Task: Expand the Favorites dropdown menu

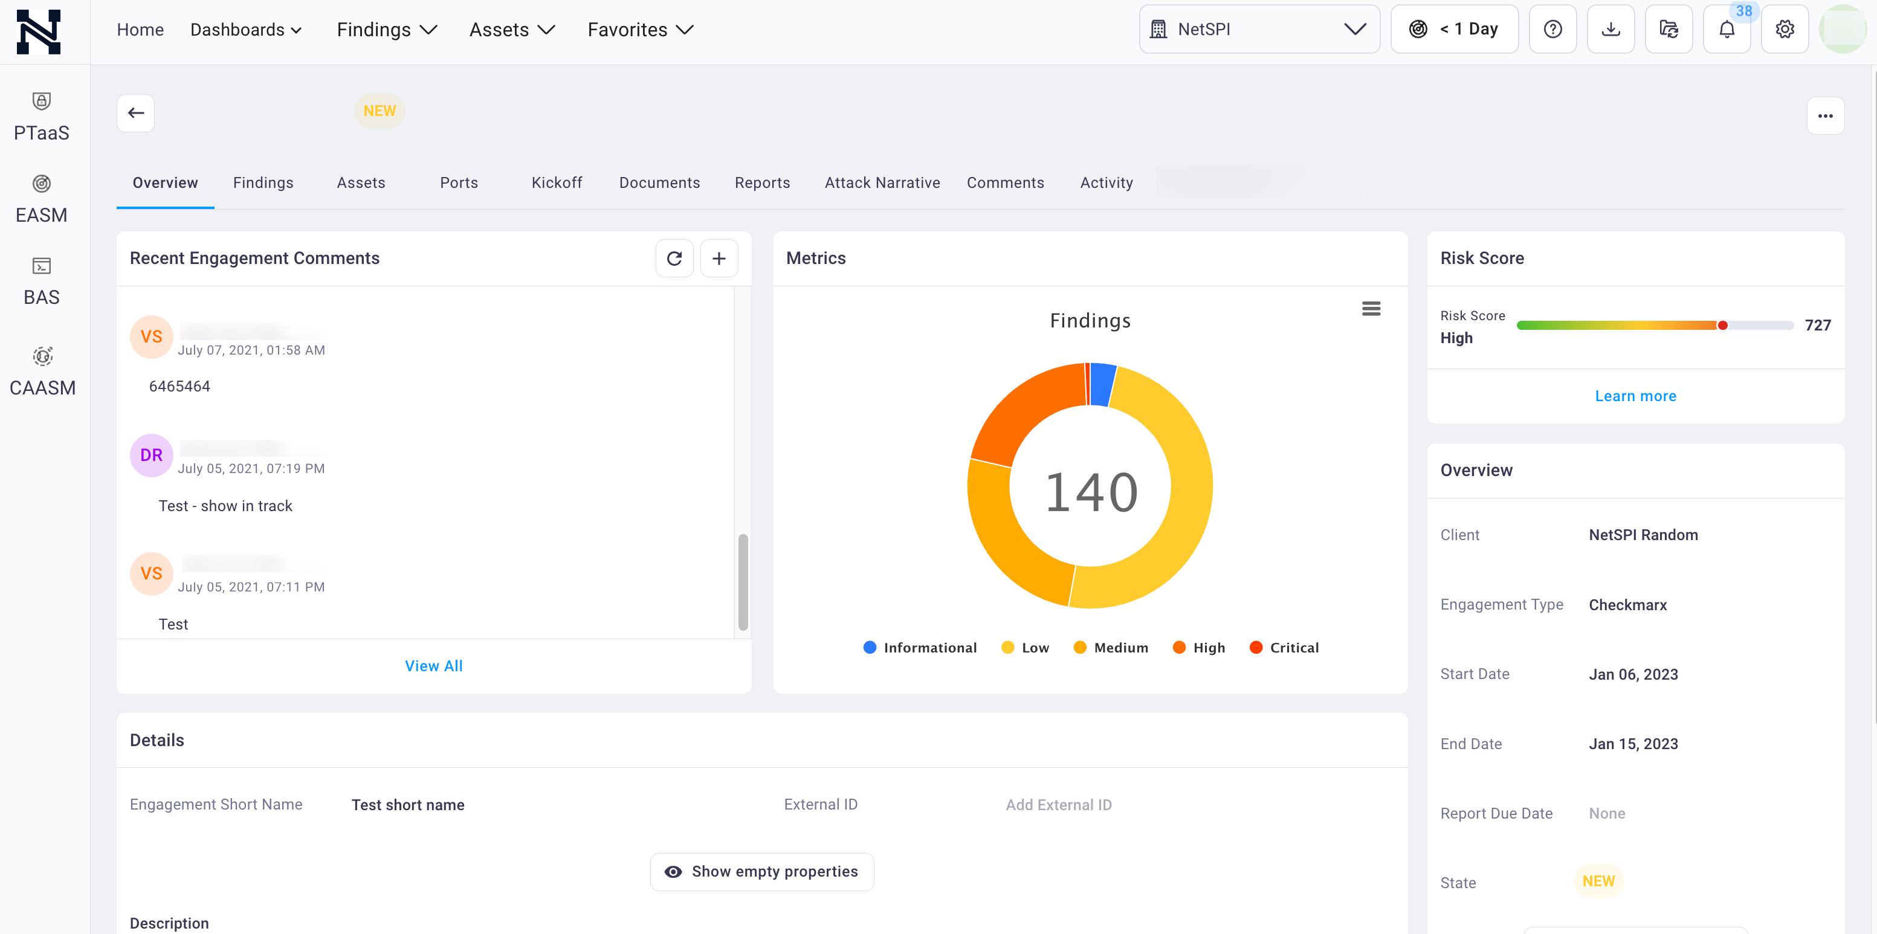Action: pyautogui.click(x=641, y=30)
